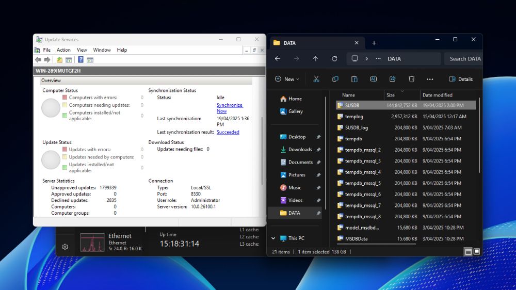Select the SUSDB file row
The height and width of the screenshot is (290, 516).
pos(406,105)
